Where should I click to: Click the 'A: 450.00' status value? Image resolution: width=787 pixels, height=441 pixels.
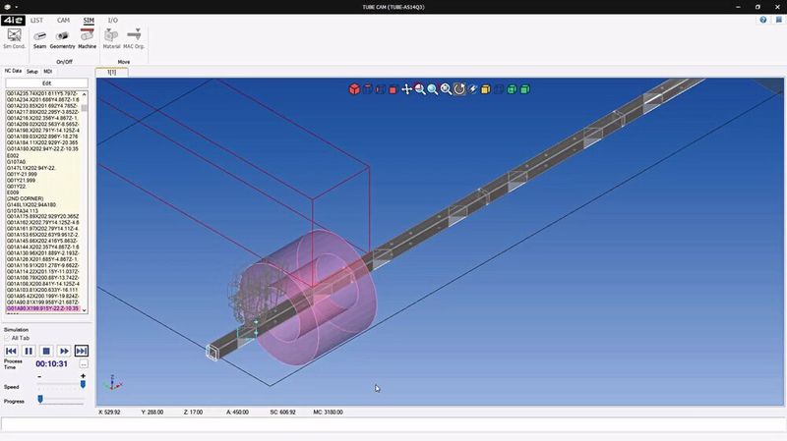click(237, 412)
